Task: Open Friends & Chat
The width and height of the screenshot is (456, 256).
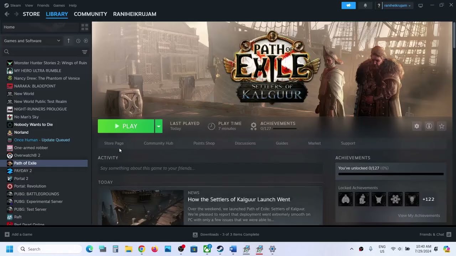Action: tap(435, 234)
